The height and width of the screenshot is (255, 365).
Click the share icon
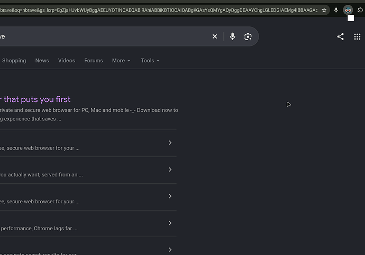[340, 36]
